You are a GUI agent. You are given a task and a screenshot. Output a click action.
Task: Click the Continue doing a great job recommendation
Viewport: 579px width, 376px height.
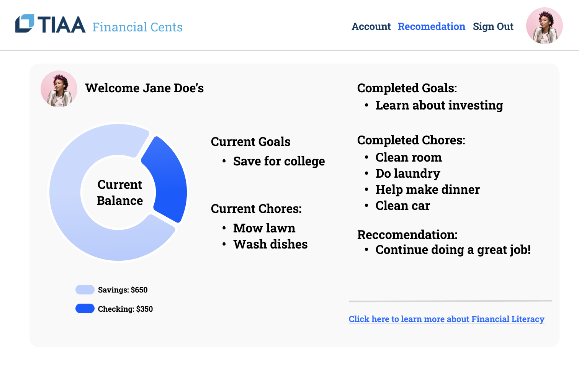(x=453, y=250)
